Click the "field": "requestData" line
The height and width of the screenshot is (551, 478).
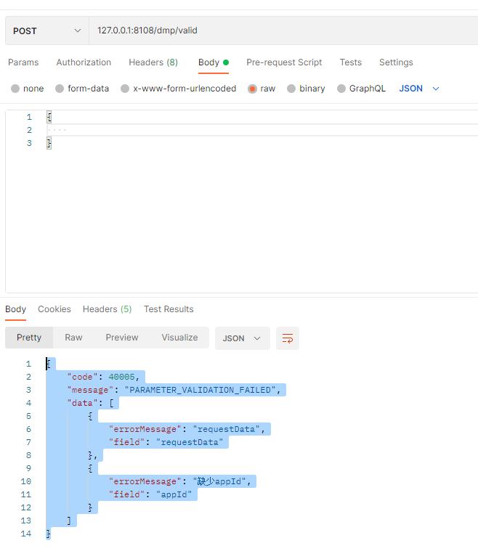(x=166, y=442)
